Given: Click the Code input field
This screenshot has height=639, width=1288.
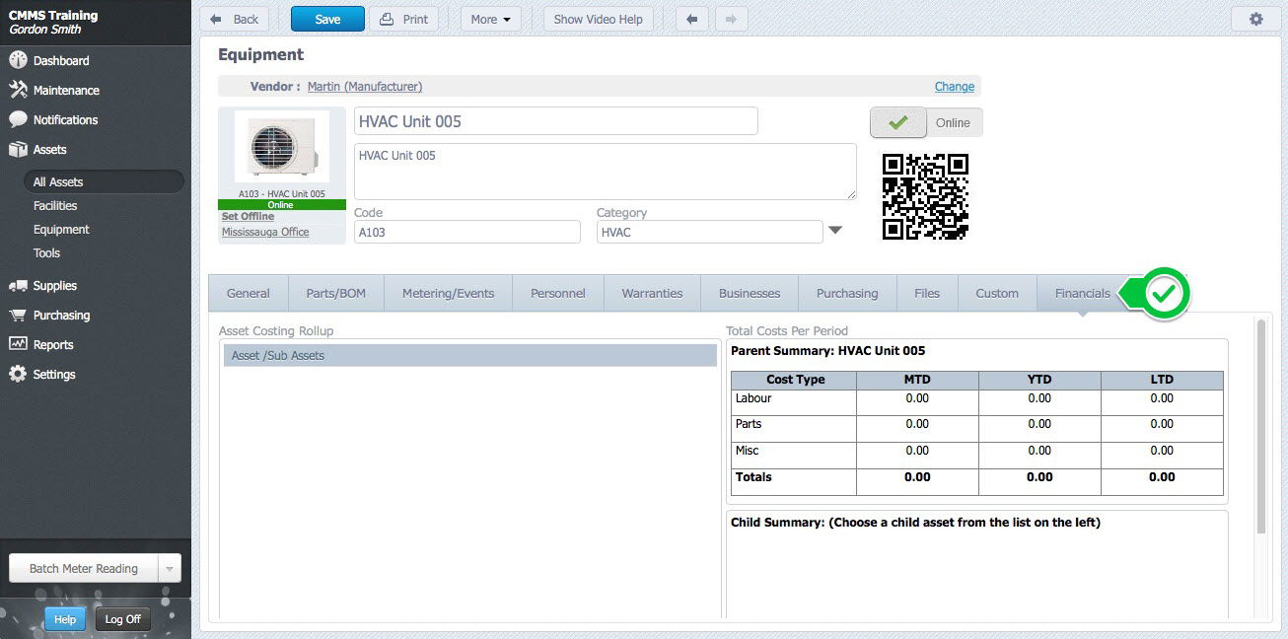Looking at the screenshot, I should click(467, 232).
